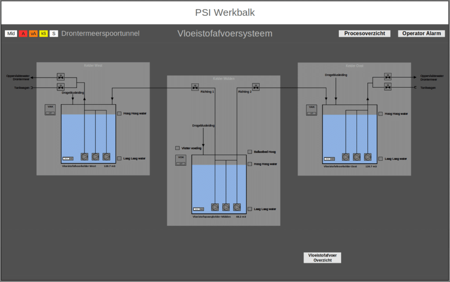450x282 pixels.
Task: Click the Oppervlaktewater valve in Kelder West
Action: pos(61,76)
